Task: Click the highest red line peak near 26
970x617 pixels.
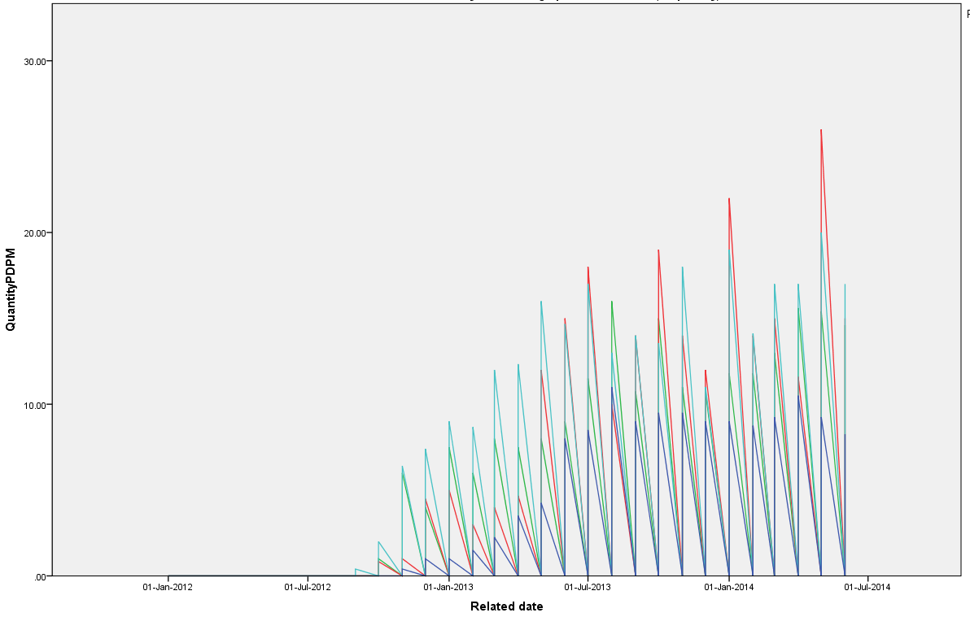Action: (x=821, y=131)
